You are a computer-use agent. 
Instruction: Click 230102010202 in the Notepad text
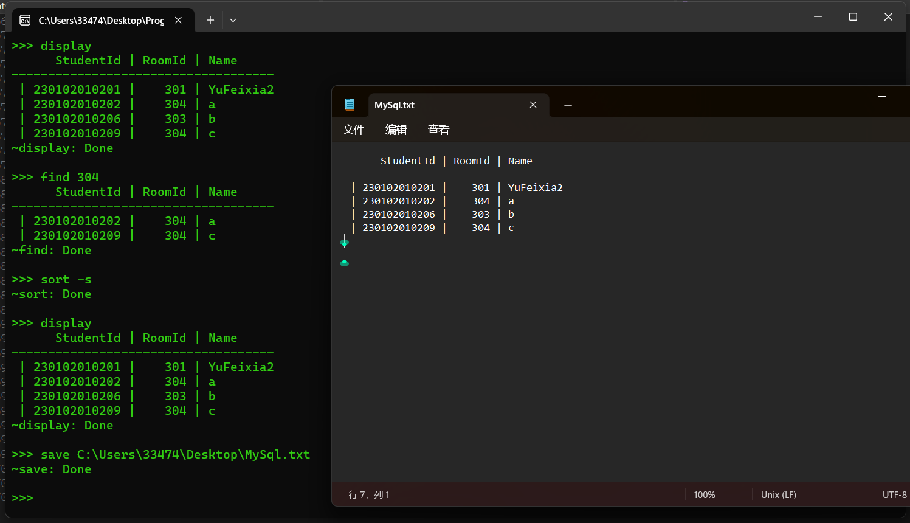coord(399,201)
